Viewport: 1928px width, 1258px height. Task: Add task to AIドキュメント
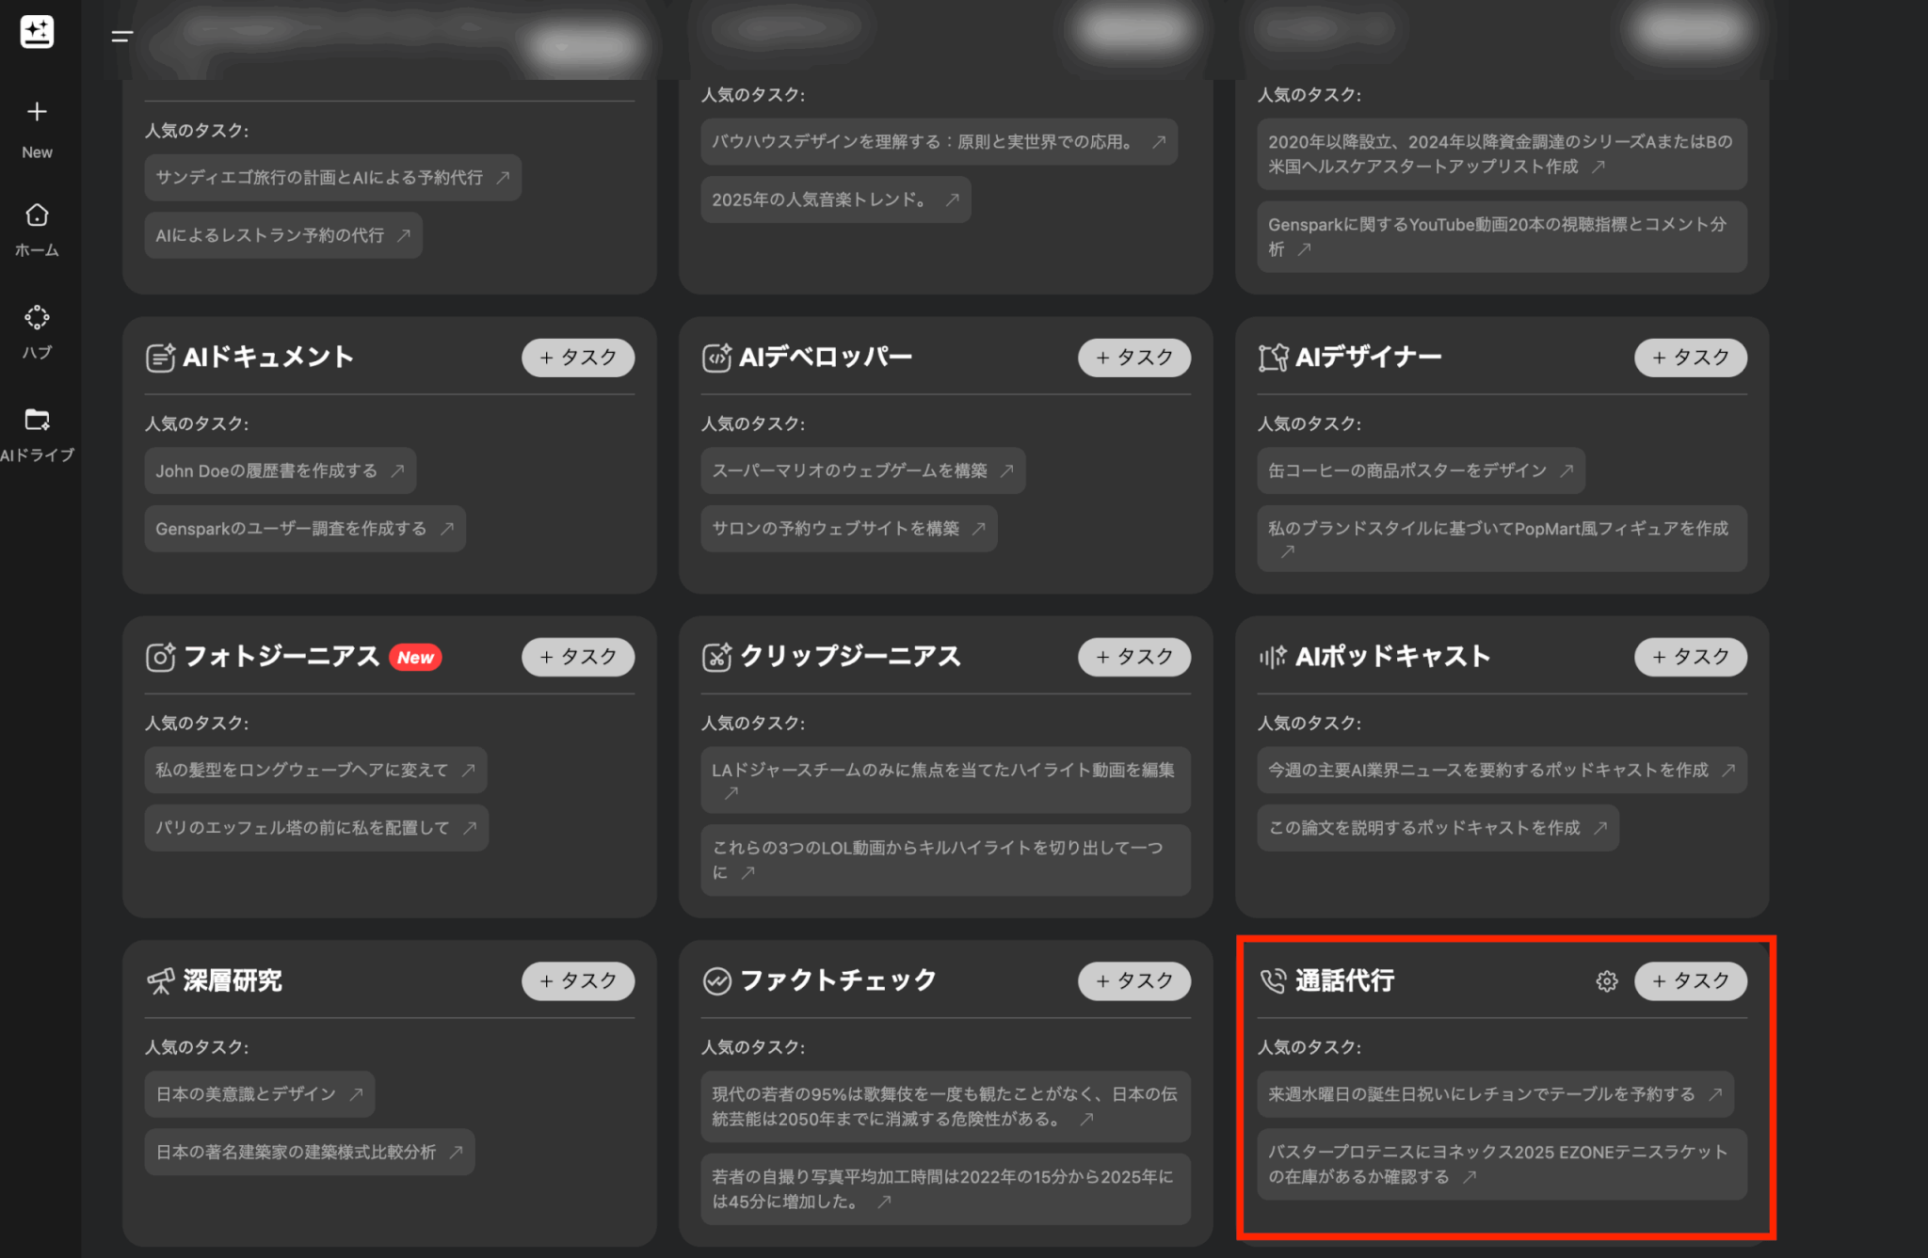click(578, 358)
